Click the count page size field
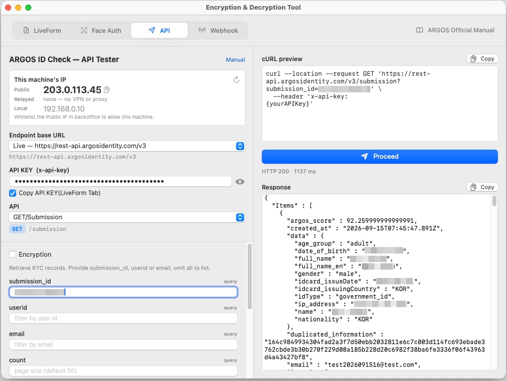This screenshot has width=507, height=381. 123,371
